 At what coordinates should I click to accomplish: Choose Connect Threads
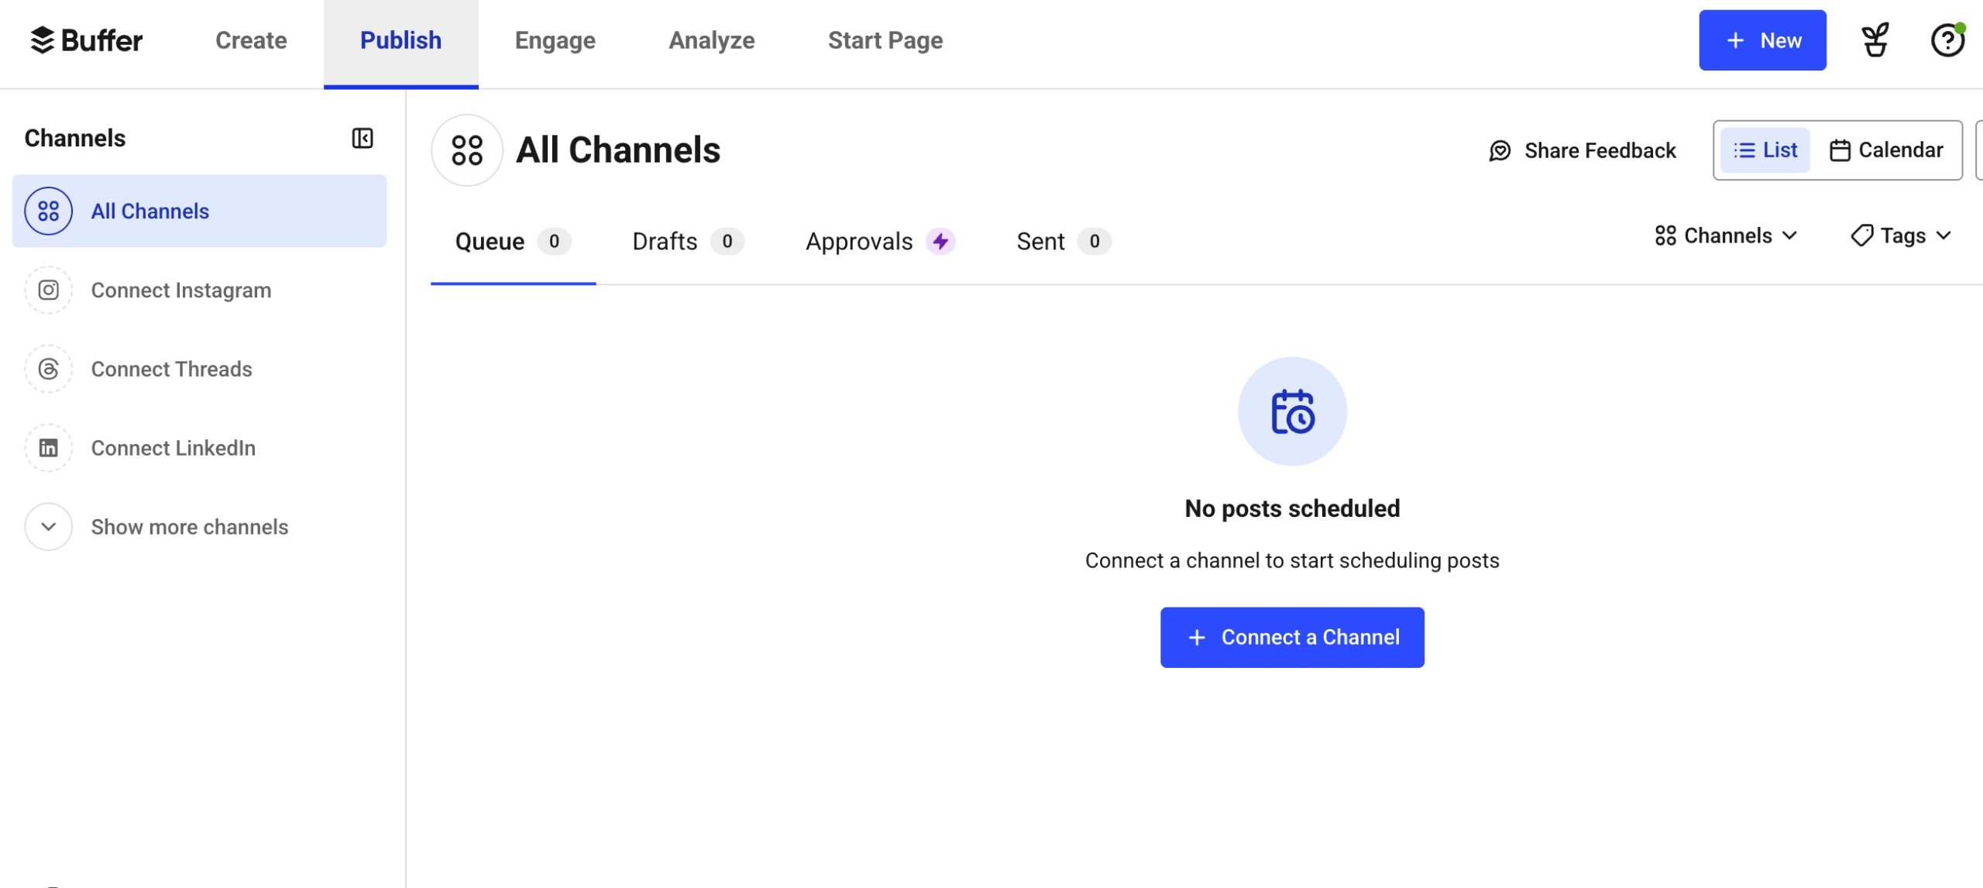[x=199, y=369]
